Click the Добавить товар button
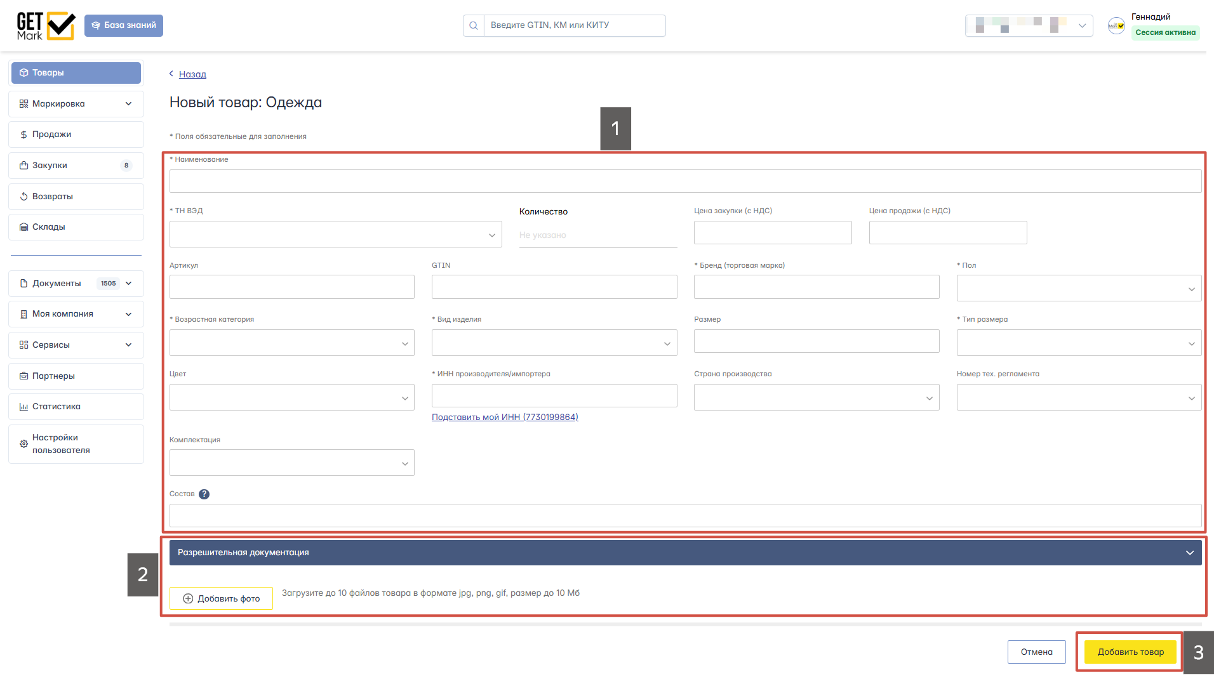 [1130, 652]
